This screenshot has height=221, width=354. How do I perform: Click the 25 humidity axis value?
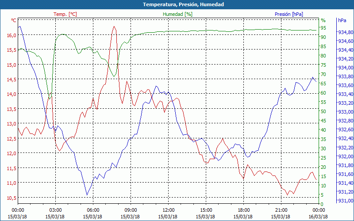point(323,158)
